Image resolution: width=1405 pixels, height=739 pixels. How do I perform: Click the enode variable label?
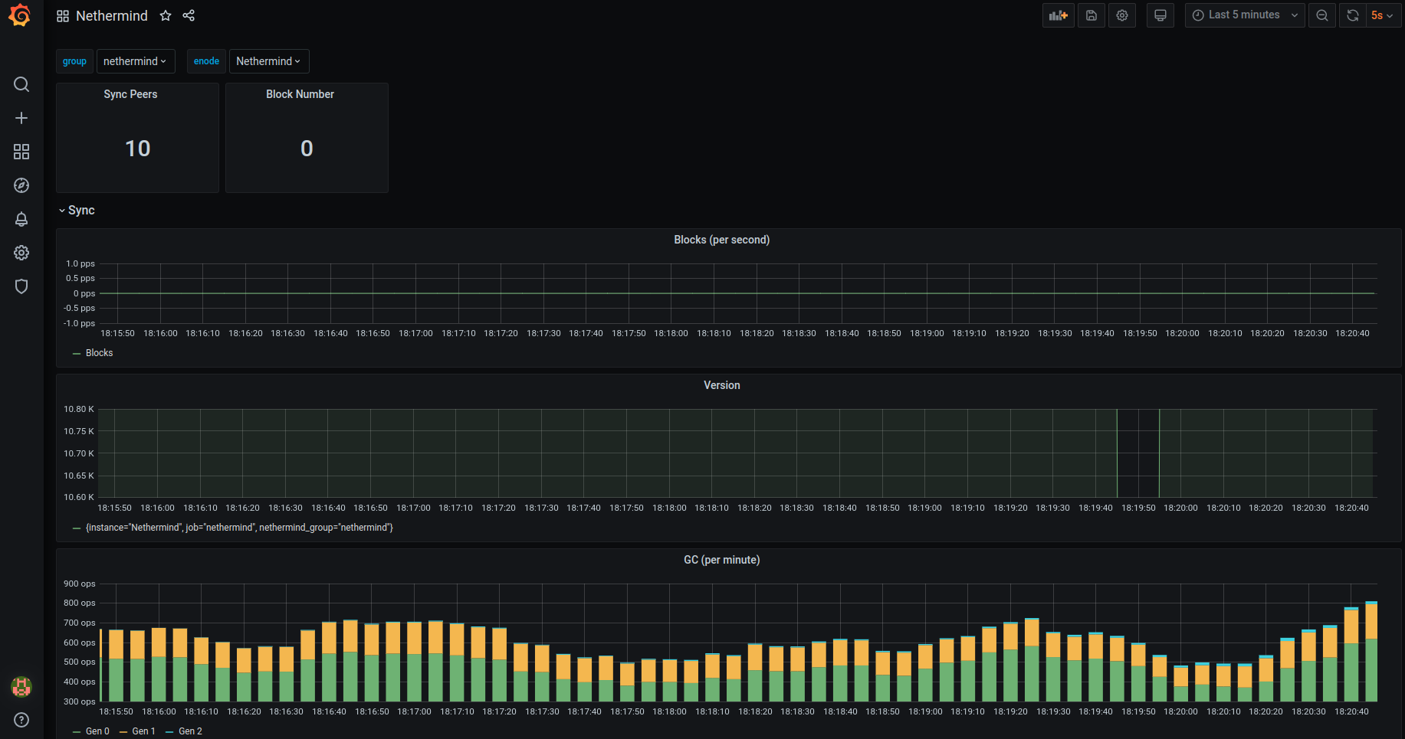pos(206,61)
